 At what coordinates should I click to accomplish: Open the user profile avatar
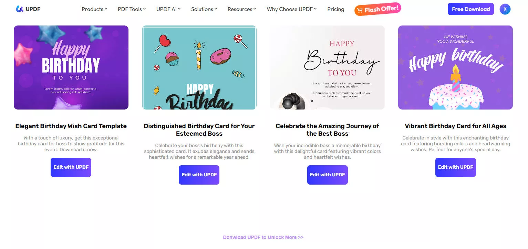click(505, 9)
